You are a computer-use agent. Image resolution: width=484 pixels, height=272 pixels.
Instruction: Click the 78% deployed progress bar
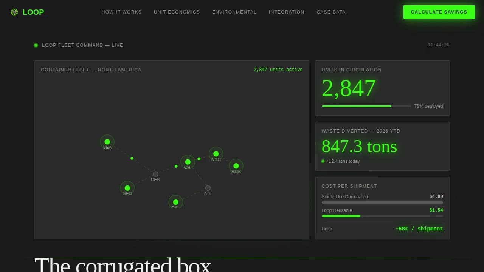(366, 106)
